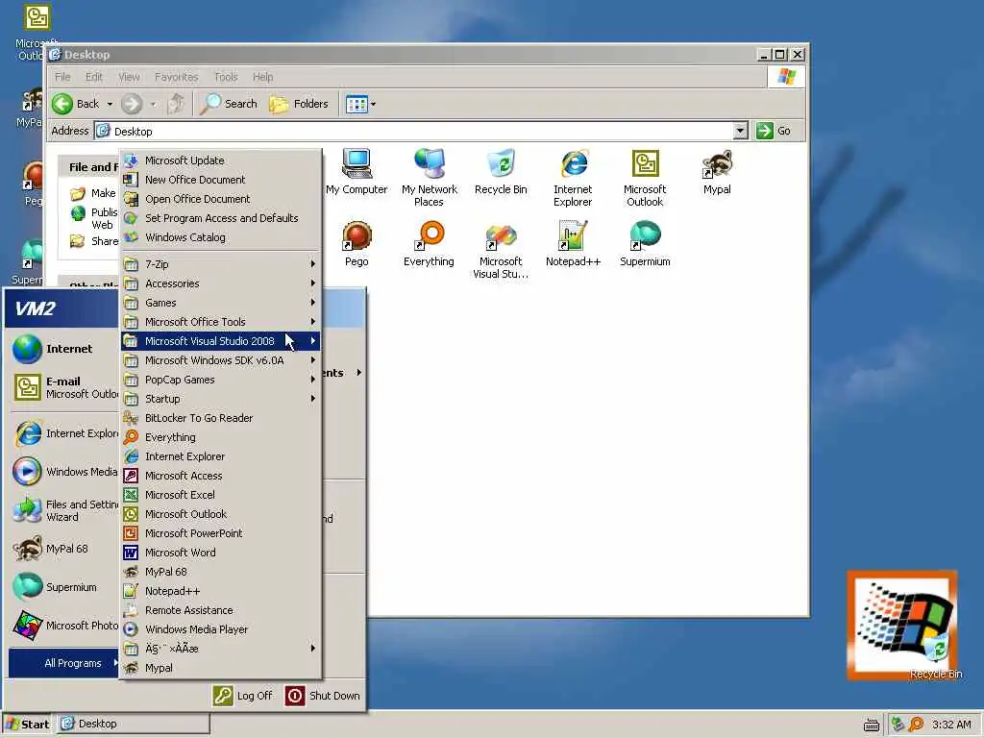
Task: Select Mypal raccoon icon in Desktop window
Action: tap(717, 172)
